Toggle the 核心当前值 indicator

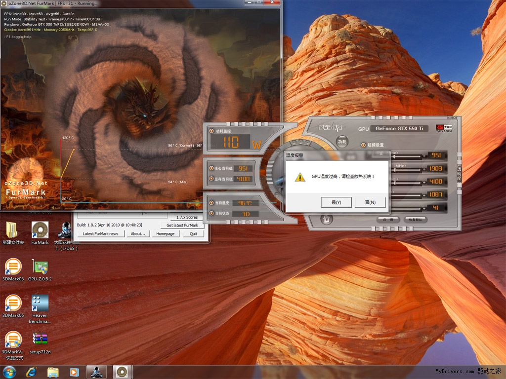pos(211,168)
